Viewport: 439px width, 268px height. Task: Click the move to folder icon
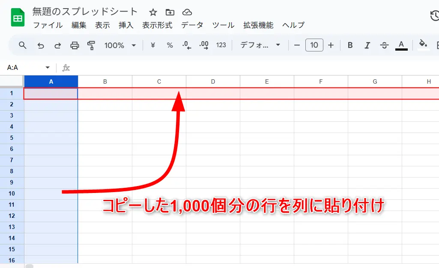pyautogui.click(x=170, y=12)
